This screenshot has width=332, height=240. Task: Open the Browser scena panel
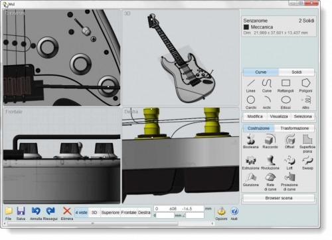(x=279, y=198)
